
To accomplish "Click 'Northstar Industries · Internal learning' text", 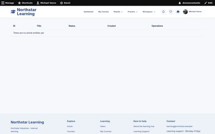I will pyautogui.click(x=24, y=130).
